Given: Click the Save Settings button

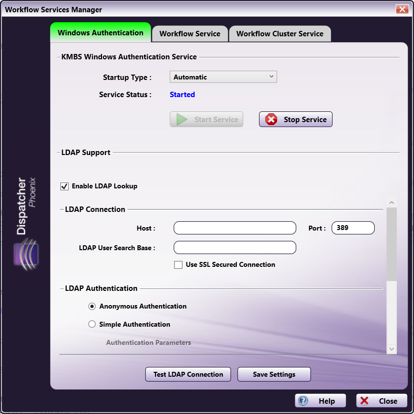Looking at the screenshot, I should point(274,374).
